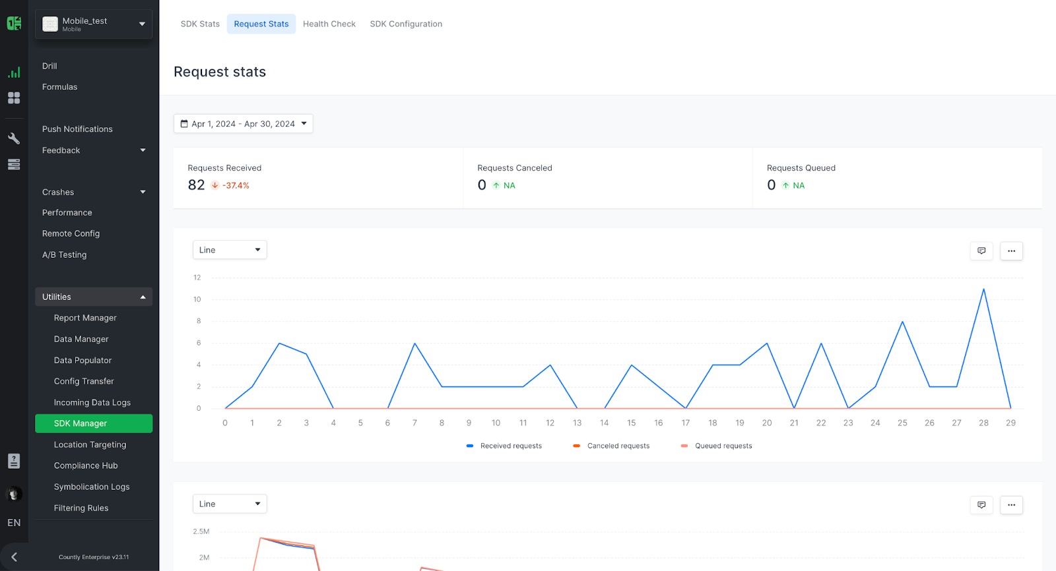Click the Mobile_test app thumbnail
The width and height of the screenshot is (1056, 571).
(x=50, y=24)
